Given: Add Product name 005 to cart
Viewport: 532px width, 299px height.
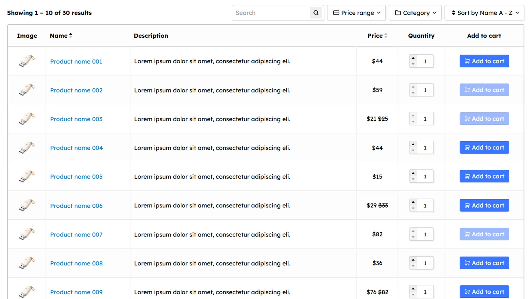Looking at the screenshot, I should click(484, 176).
